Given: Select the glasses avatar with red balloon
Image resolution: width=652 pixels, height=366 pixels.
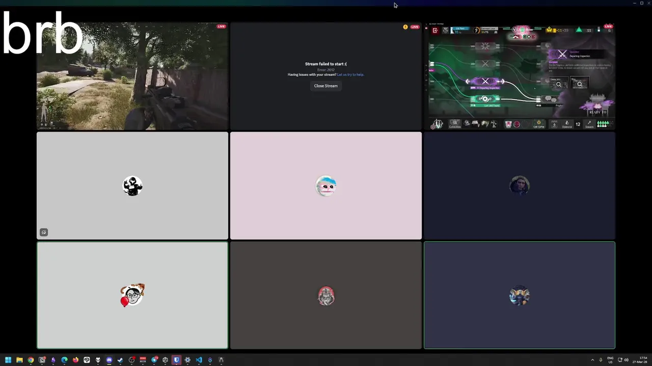Looking at the screenshot, I should coord(132,295).
